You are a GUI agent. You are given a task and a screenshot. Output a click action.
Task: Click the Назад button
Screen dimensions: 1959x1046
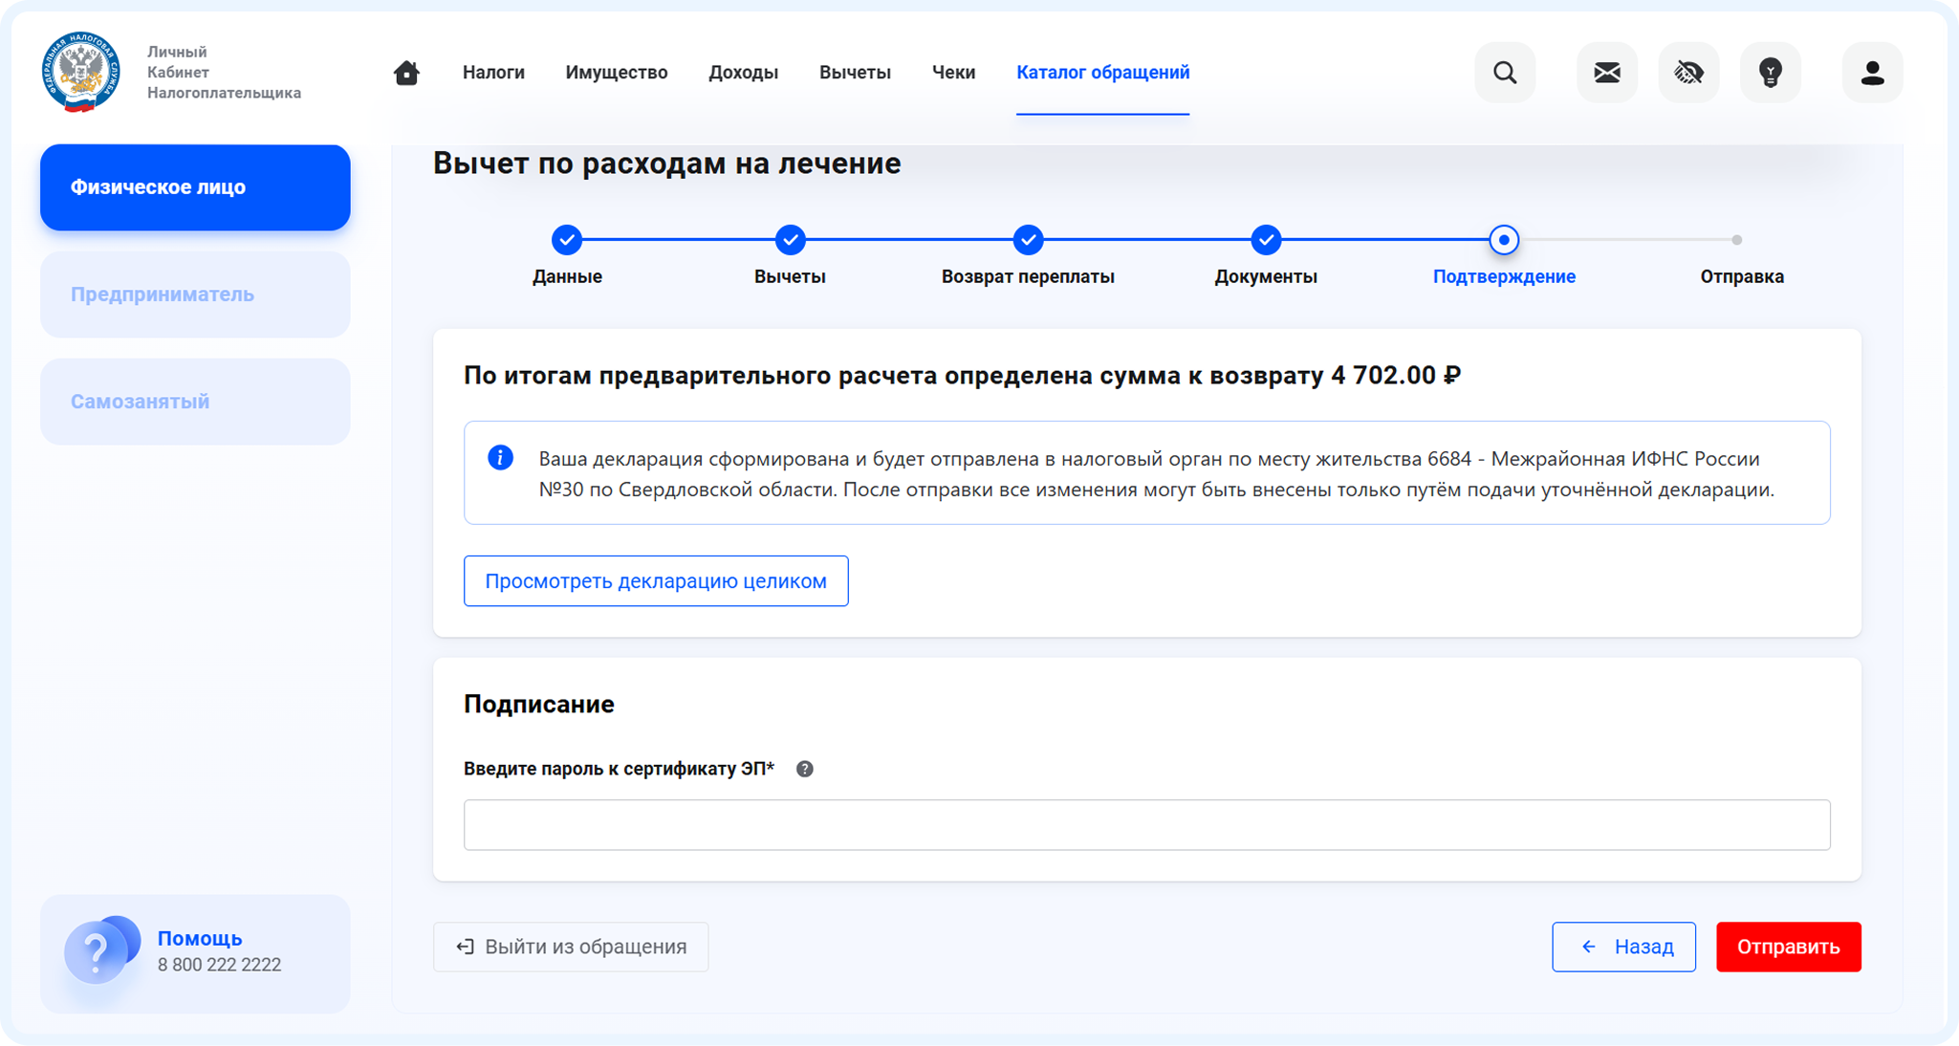tap(1623, 947)
